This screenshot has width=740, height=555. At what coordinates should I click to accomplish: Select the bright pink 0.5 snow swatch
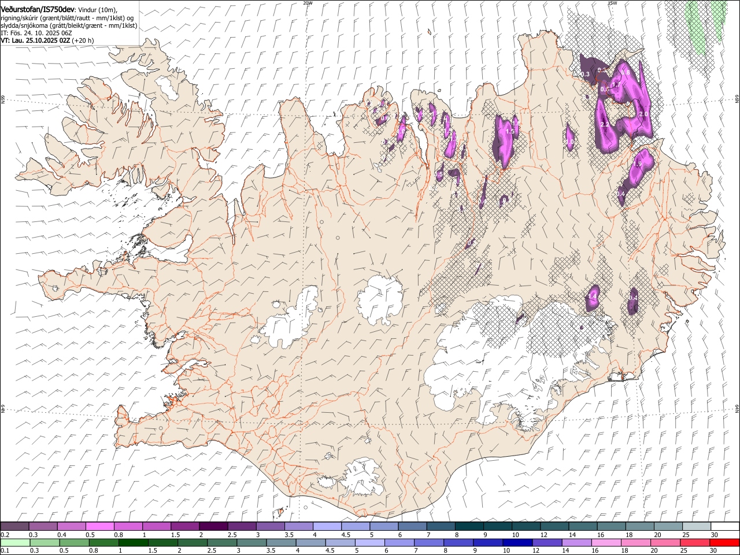(x=99, y=527)
